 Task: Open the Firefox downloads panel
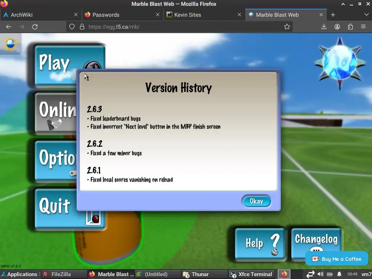point(324,27)
